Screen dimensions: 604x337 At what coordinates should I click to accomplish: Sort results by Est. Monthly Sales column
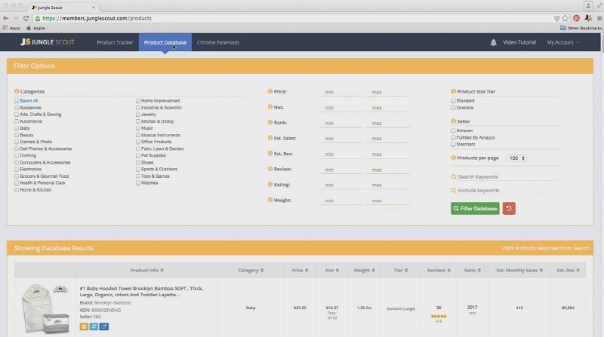point(519,271)
